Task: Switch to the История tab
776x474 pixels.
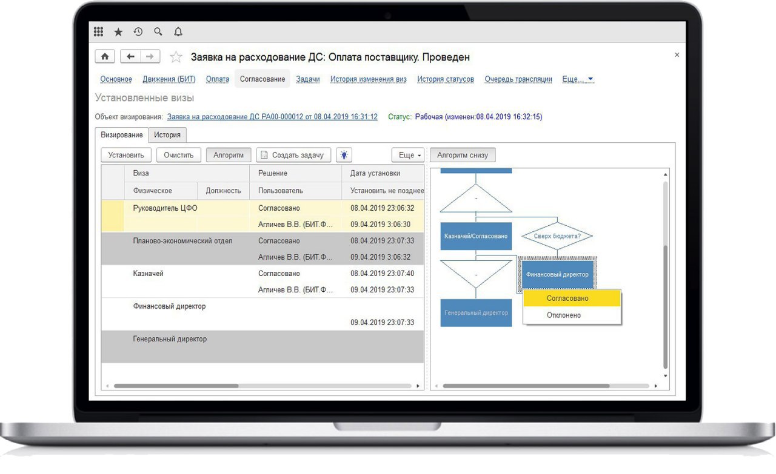Action: tap(167, 135)
